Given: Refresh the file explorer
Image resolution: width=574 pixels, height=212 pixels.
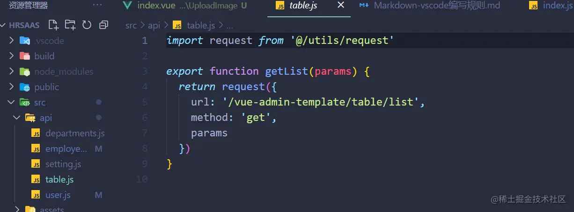Looking at the screenshot, I should pyautogui.click(x=87, y=25).
